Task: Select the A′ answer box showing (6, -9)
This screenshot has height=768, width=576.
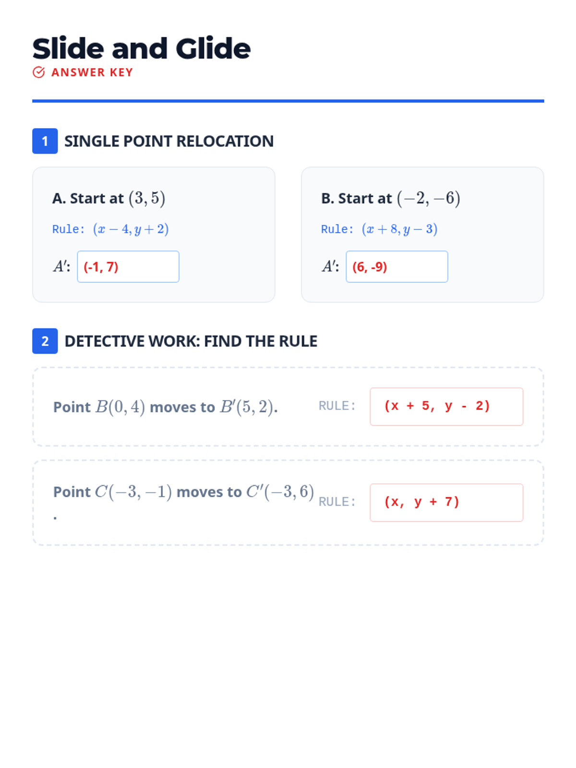Action: (x=397, y=267)
